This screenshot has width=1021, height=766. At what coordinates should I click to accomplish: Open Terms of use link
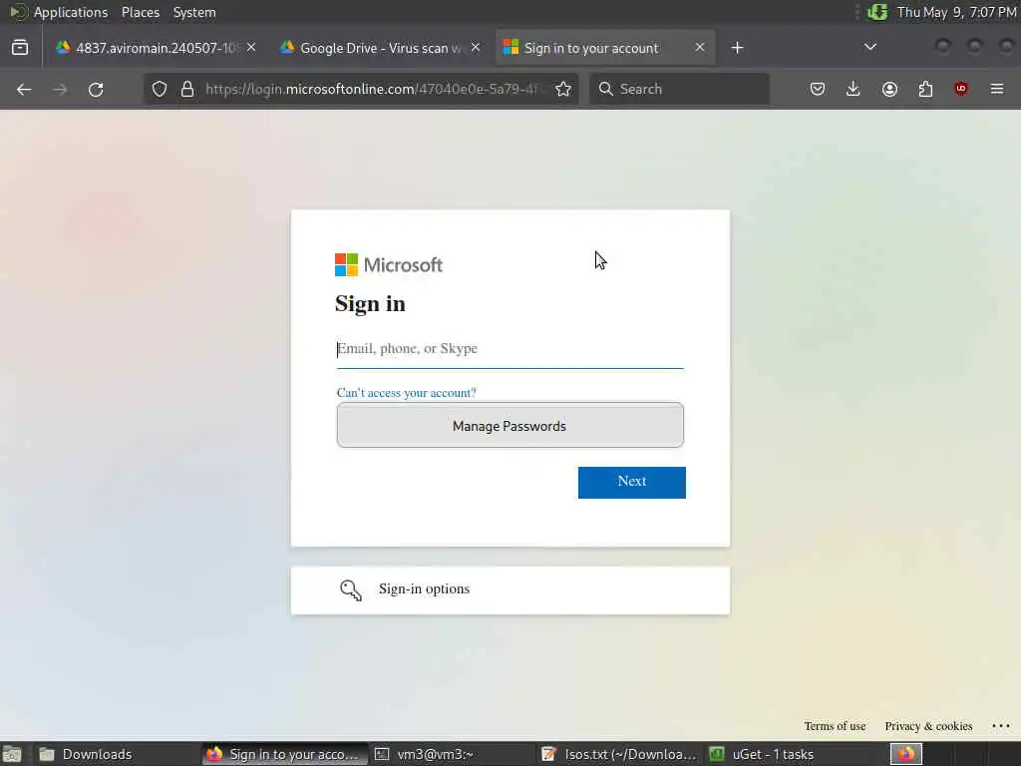tap(835, 726)
